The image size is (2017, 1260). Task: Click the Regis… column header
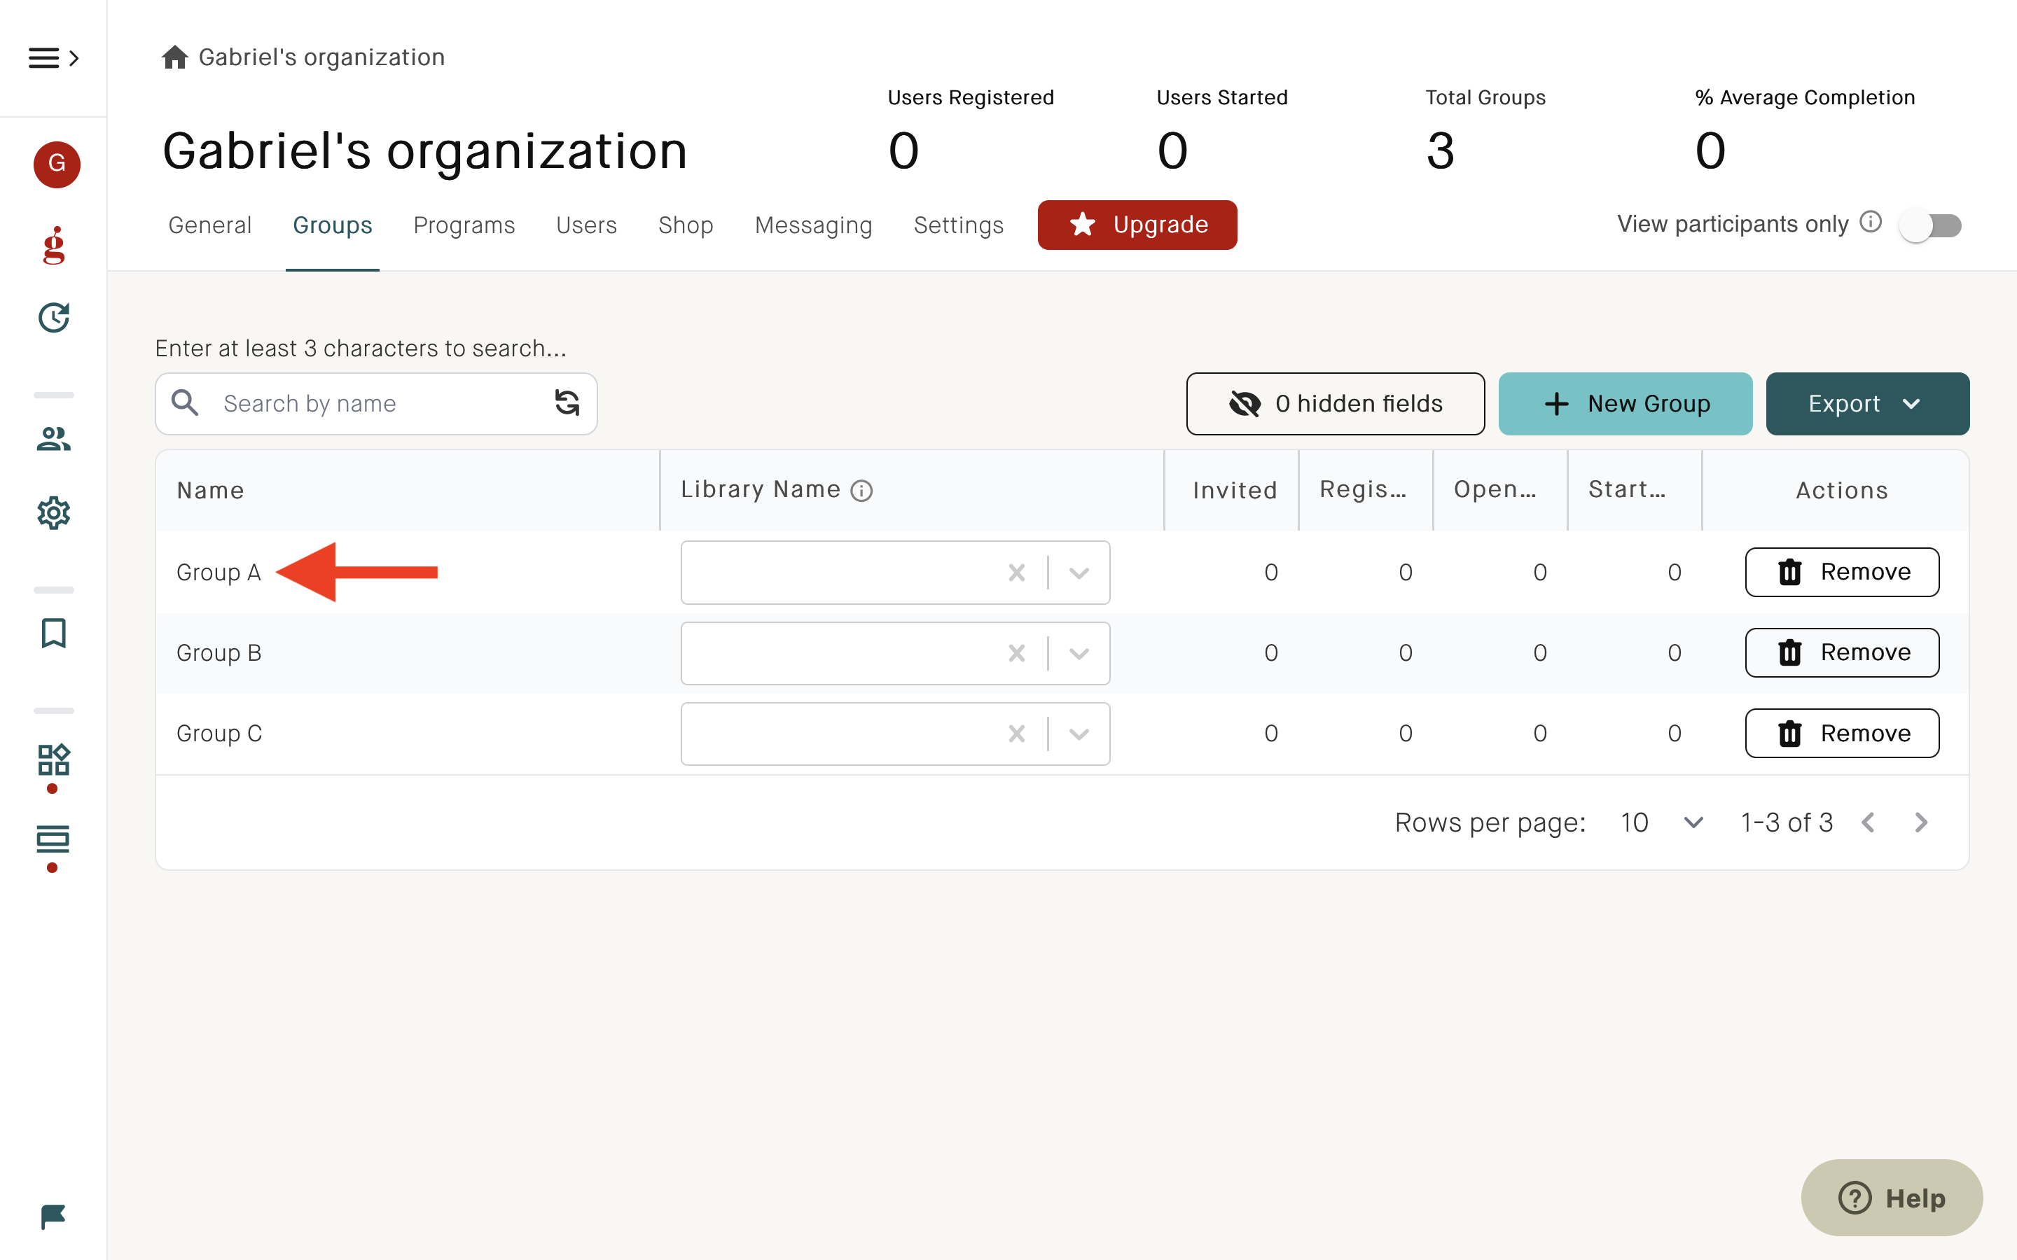click(1364, 490)
